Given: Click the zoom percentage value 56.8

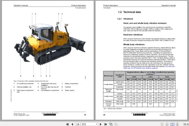Looking at the screenshot, I should tap(186, 124).
